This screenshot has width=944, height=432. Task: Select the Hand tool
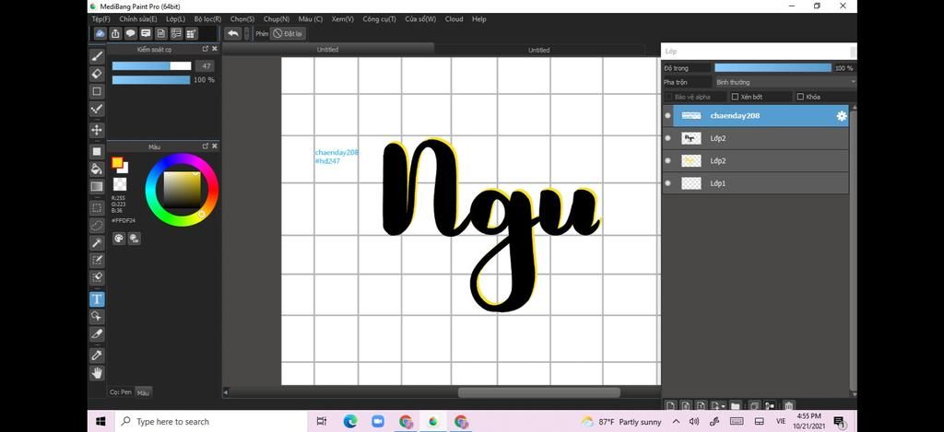click(x=96, y=373)
